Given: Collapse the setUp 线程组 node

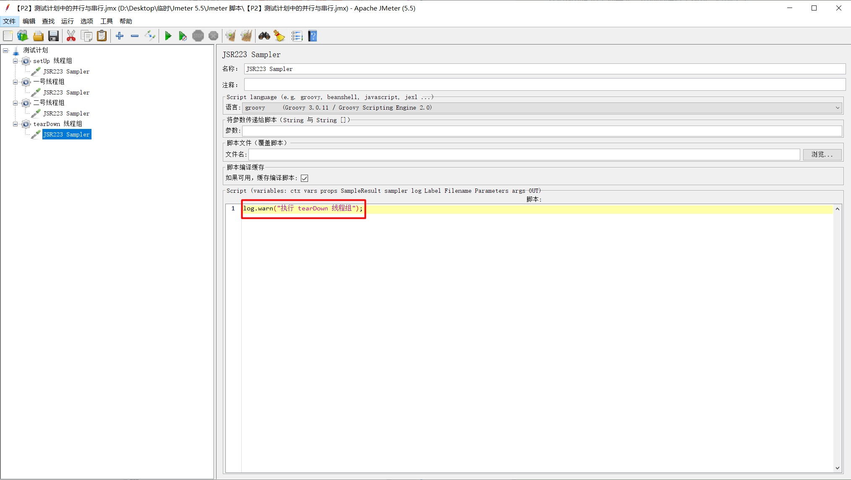Looking at the screenshot, I should [x=16, y=61].
